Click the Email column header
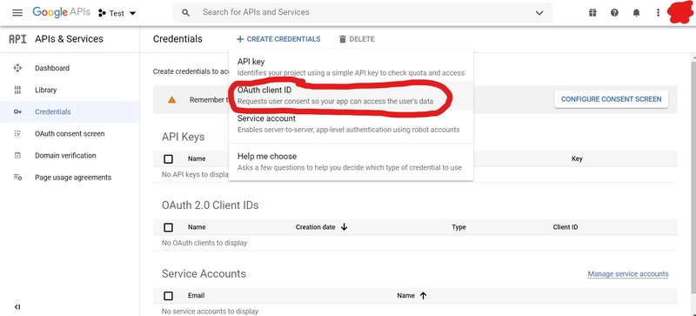696x316 pixels. (x=197, y=296)
